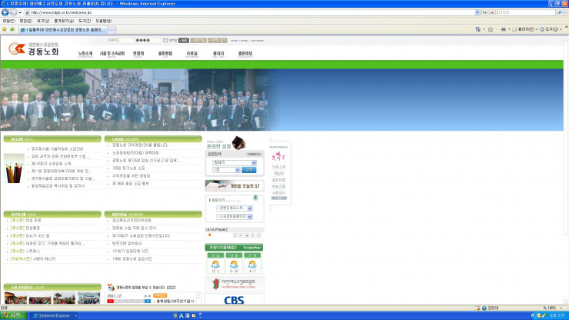Open the 보기 menu

click(42, 21)
